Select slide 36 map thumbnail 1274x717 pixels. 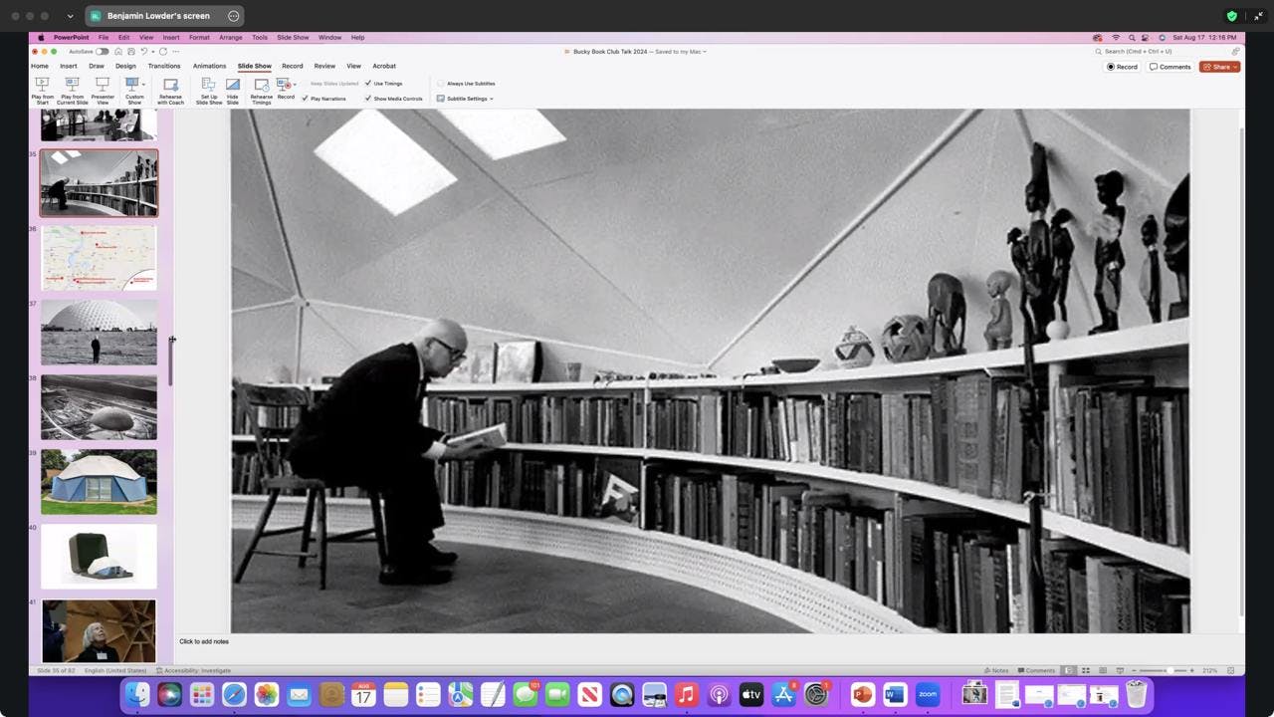coord(99,258)
